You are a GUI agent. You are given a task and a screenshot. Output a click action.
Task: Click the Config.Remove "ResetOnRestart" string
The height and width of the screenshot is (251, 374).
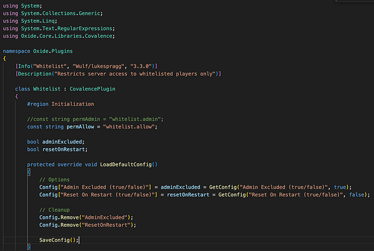(x=106, y=225)
